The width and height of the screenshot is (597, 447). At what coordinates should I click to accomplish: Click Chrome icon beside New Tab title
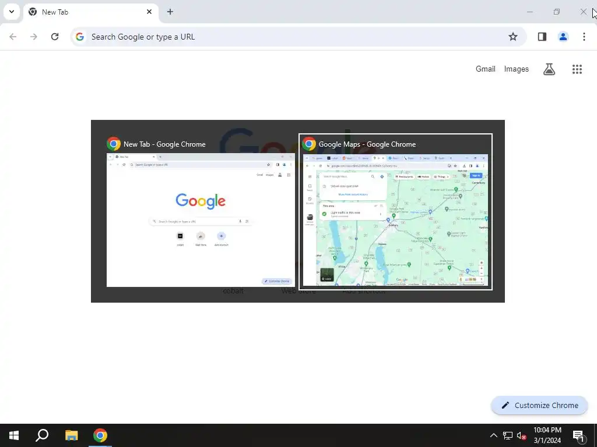tap(114, 144)
